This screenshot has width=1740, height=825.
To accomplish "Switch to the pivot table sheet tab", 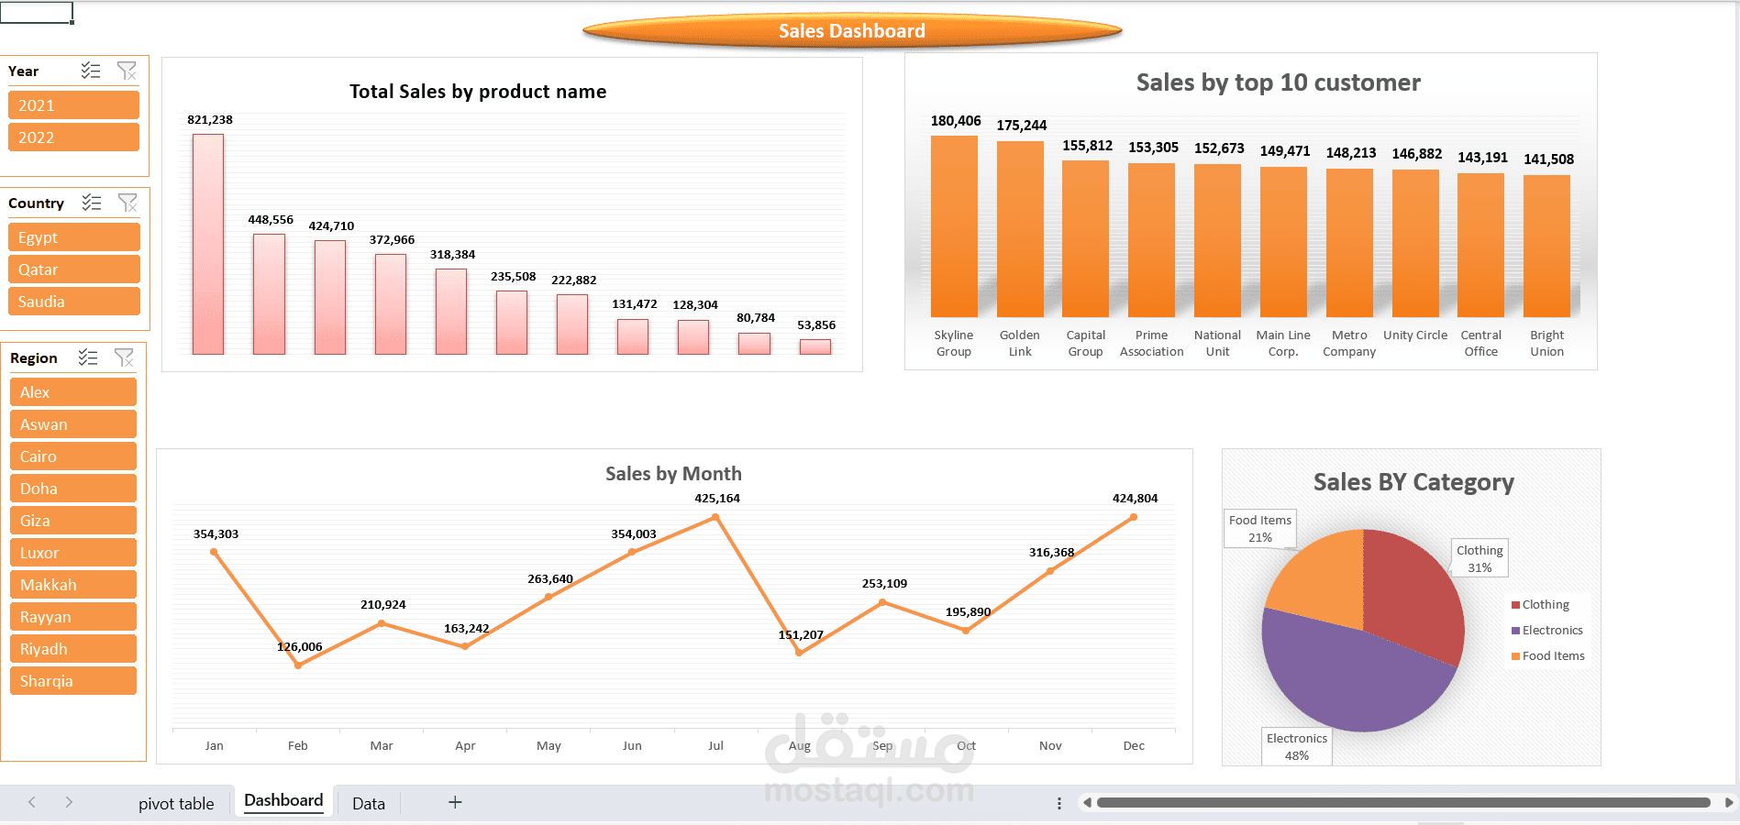I will (176, 802).
